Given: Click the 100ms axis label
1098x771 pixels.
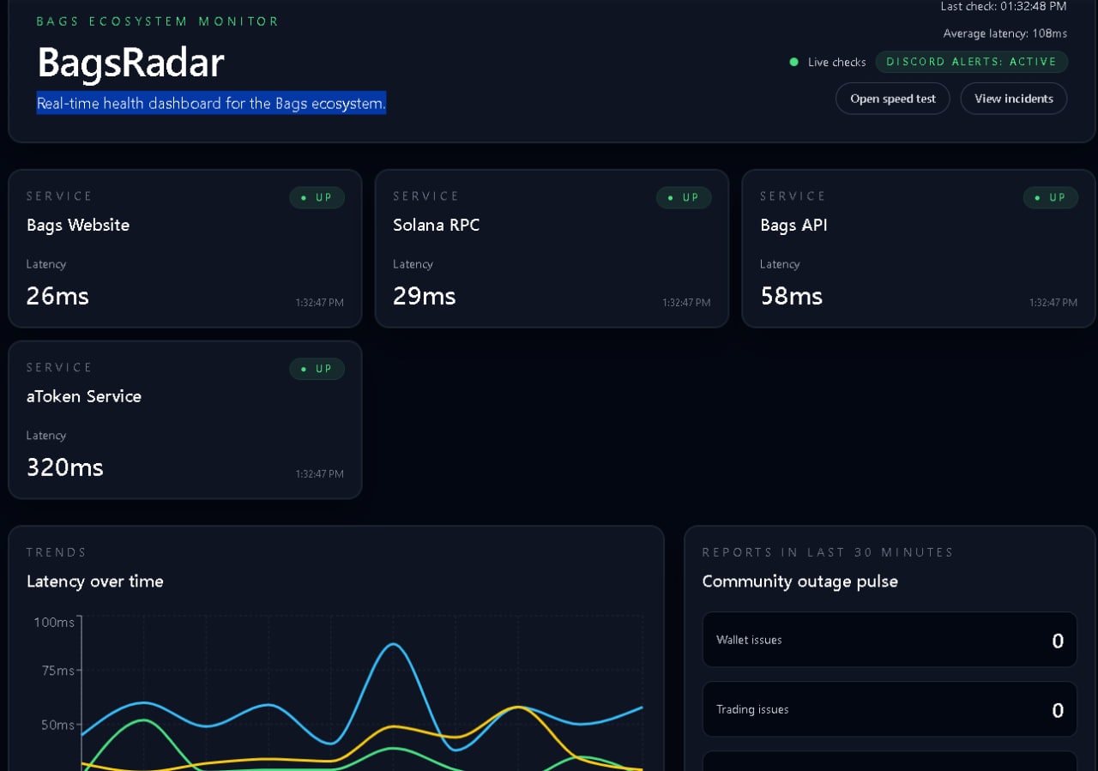Looking at the screenshot, I should [54, 622].
